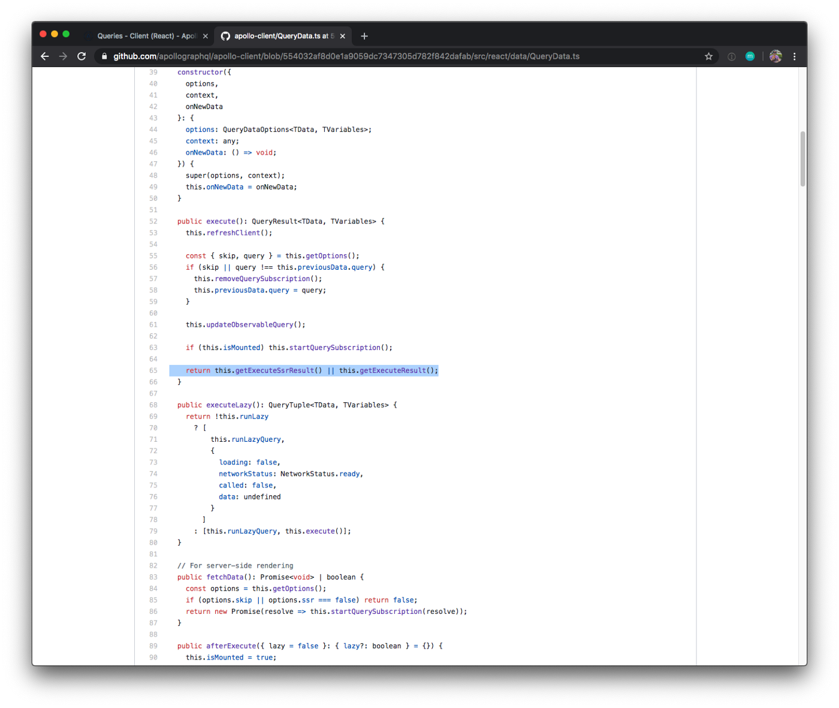Click 'data: undefined' on line 76
The image size is (839, 708).
click(250, 496)
